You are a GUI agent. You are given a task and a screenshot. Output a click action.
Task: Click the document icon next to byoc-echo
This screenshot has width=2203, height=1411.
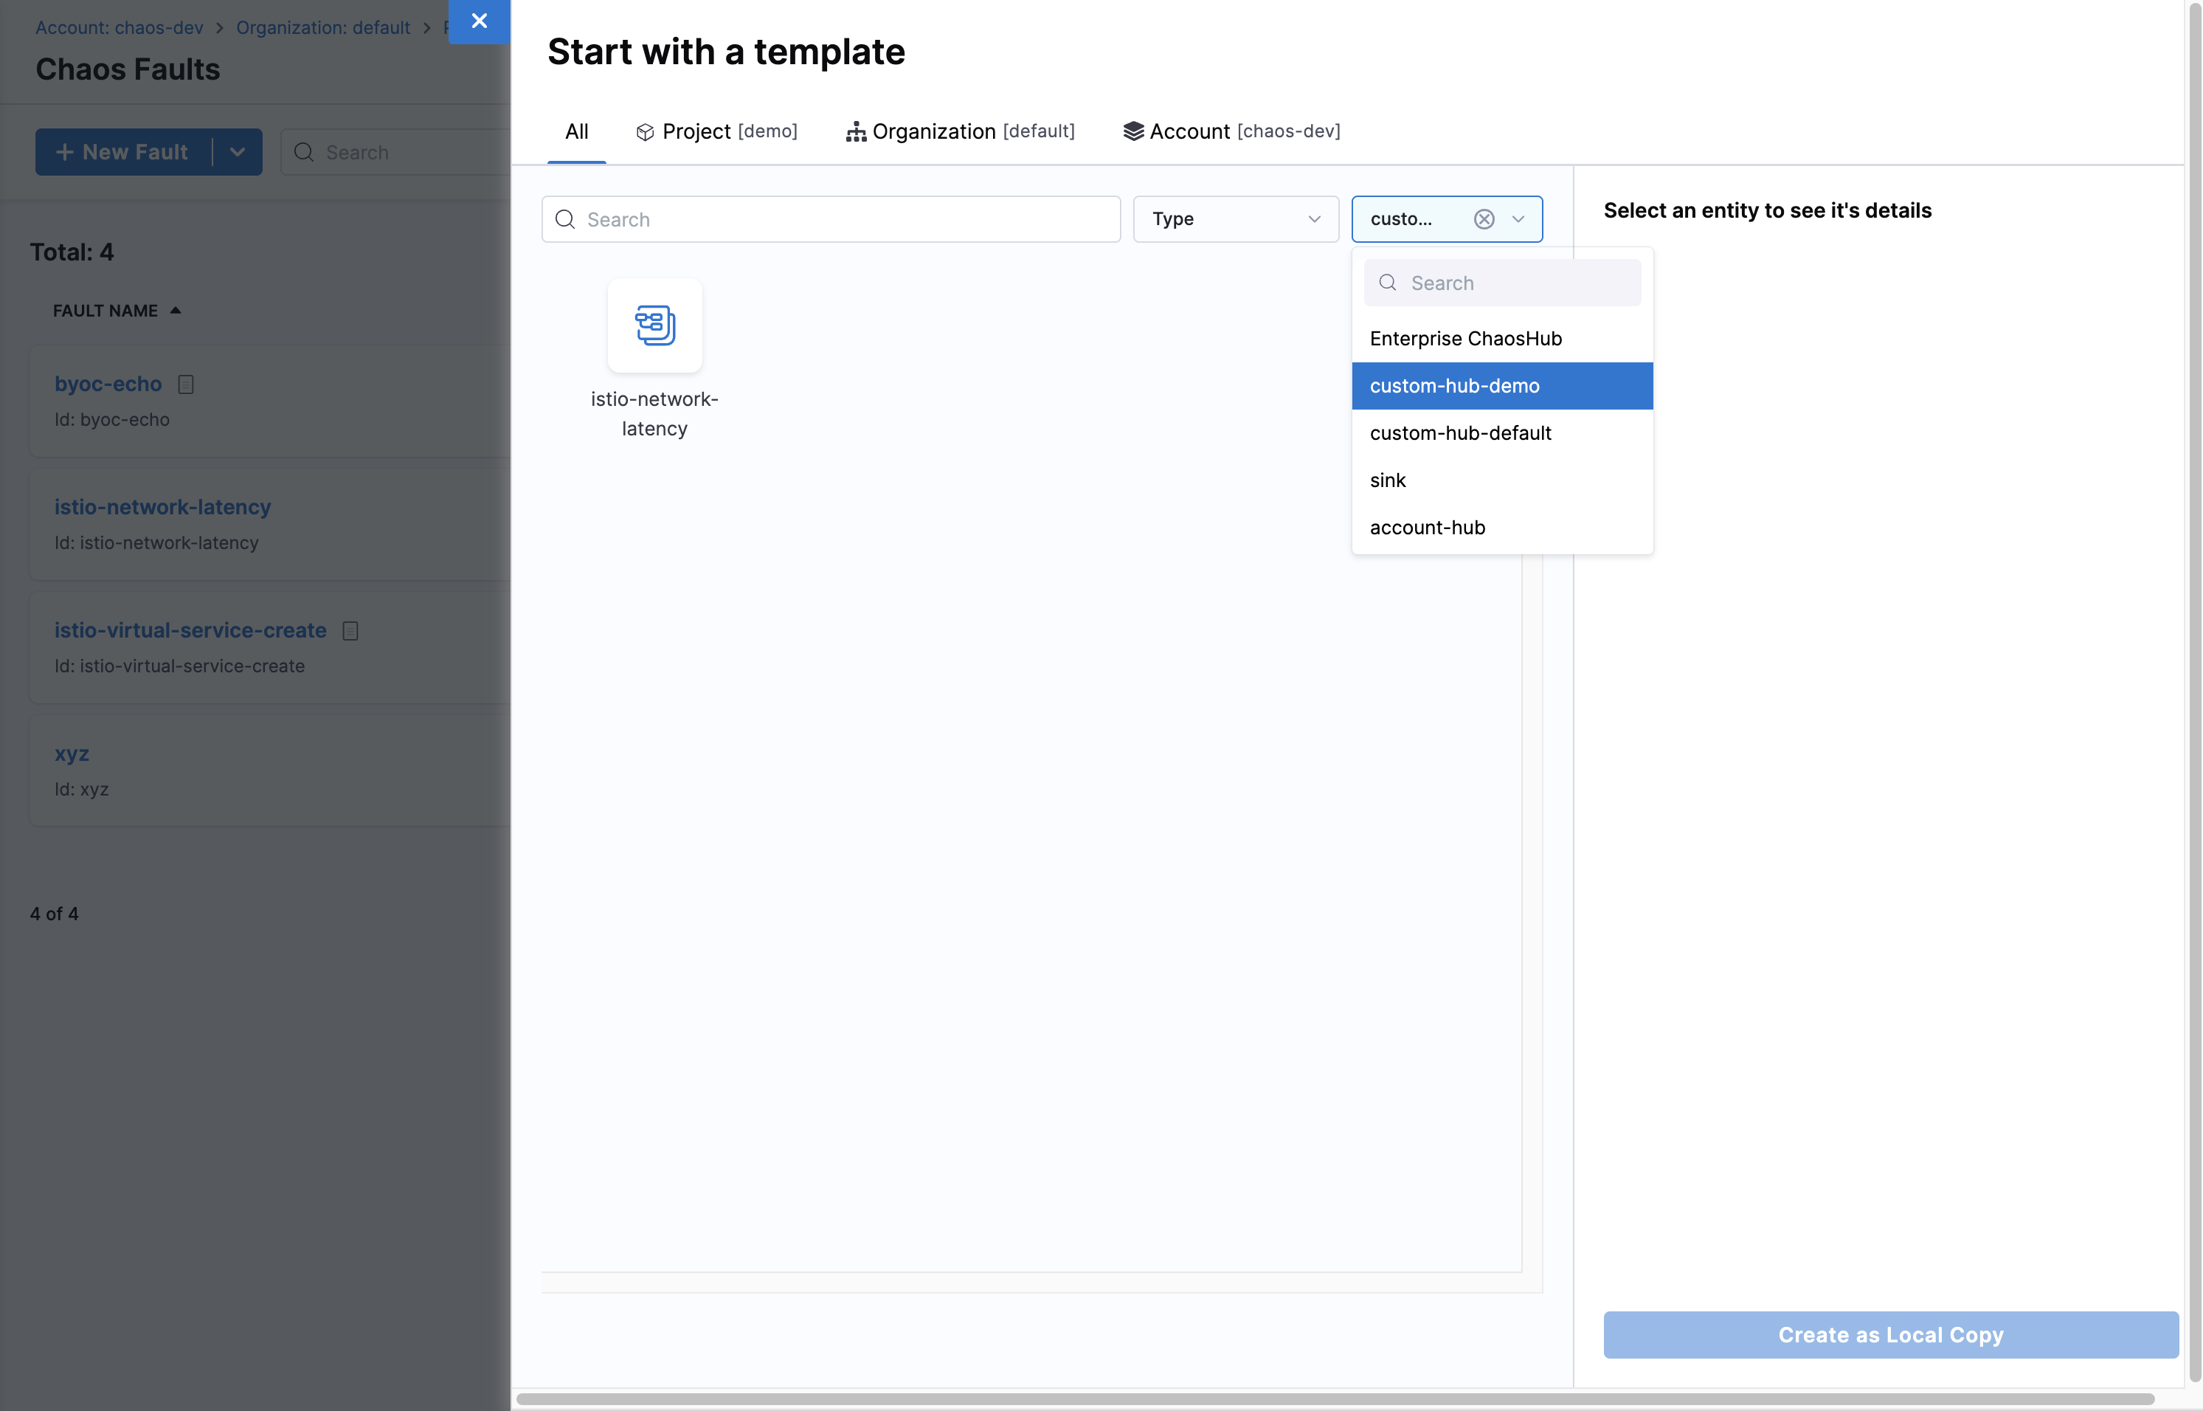[186, 384]
